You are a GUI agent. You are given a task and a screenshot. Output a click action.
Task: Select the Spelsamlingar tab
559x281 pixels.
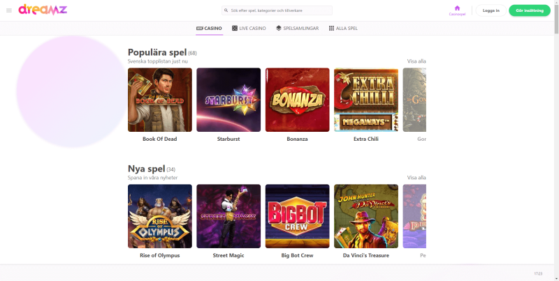click(x=298, y=28)
